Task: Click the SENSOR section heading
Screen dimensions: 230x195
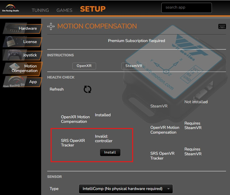Action: point(54,177)
